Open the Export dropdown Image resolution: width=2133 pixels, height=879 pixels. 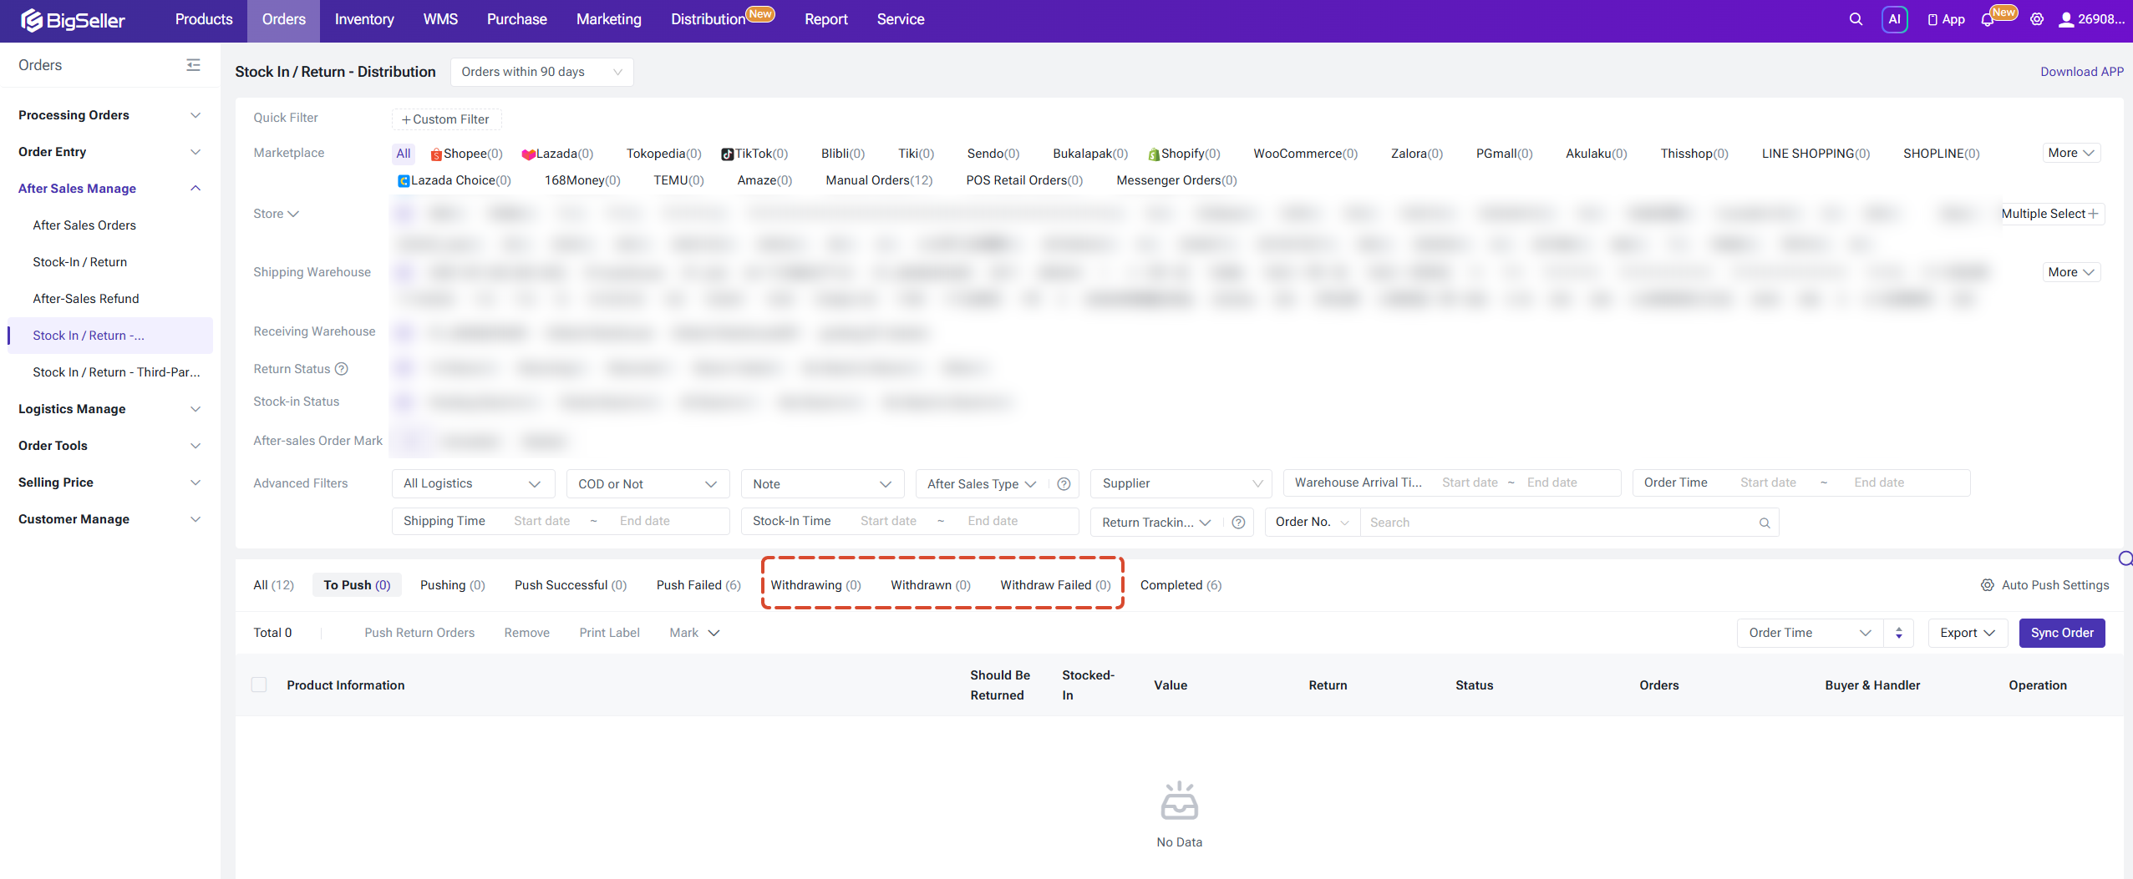coord(1968,633)
